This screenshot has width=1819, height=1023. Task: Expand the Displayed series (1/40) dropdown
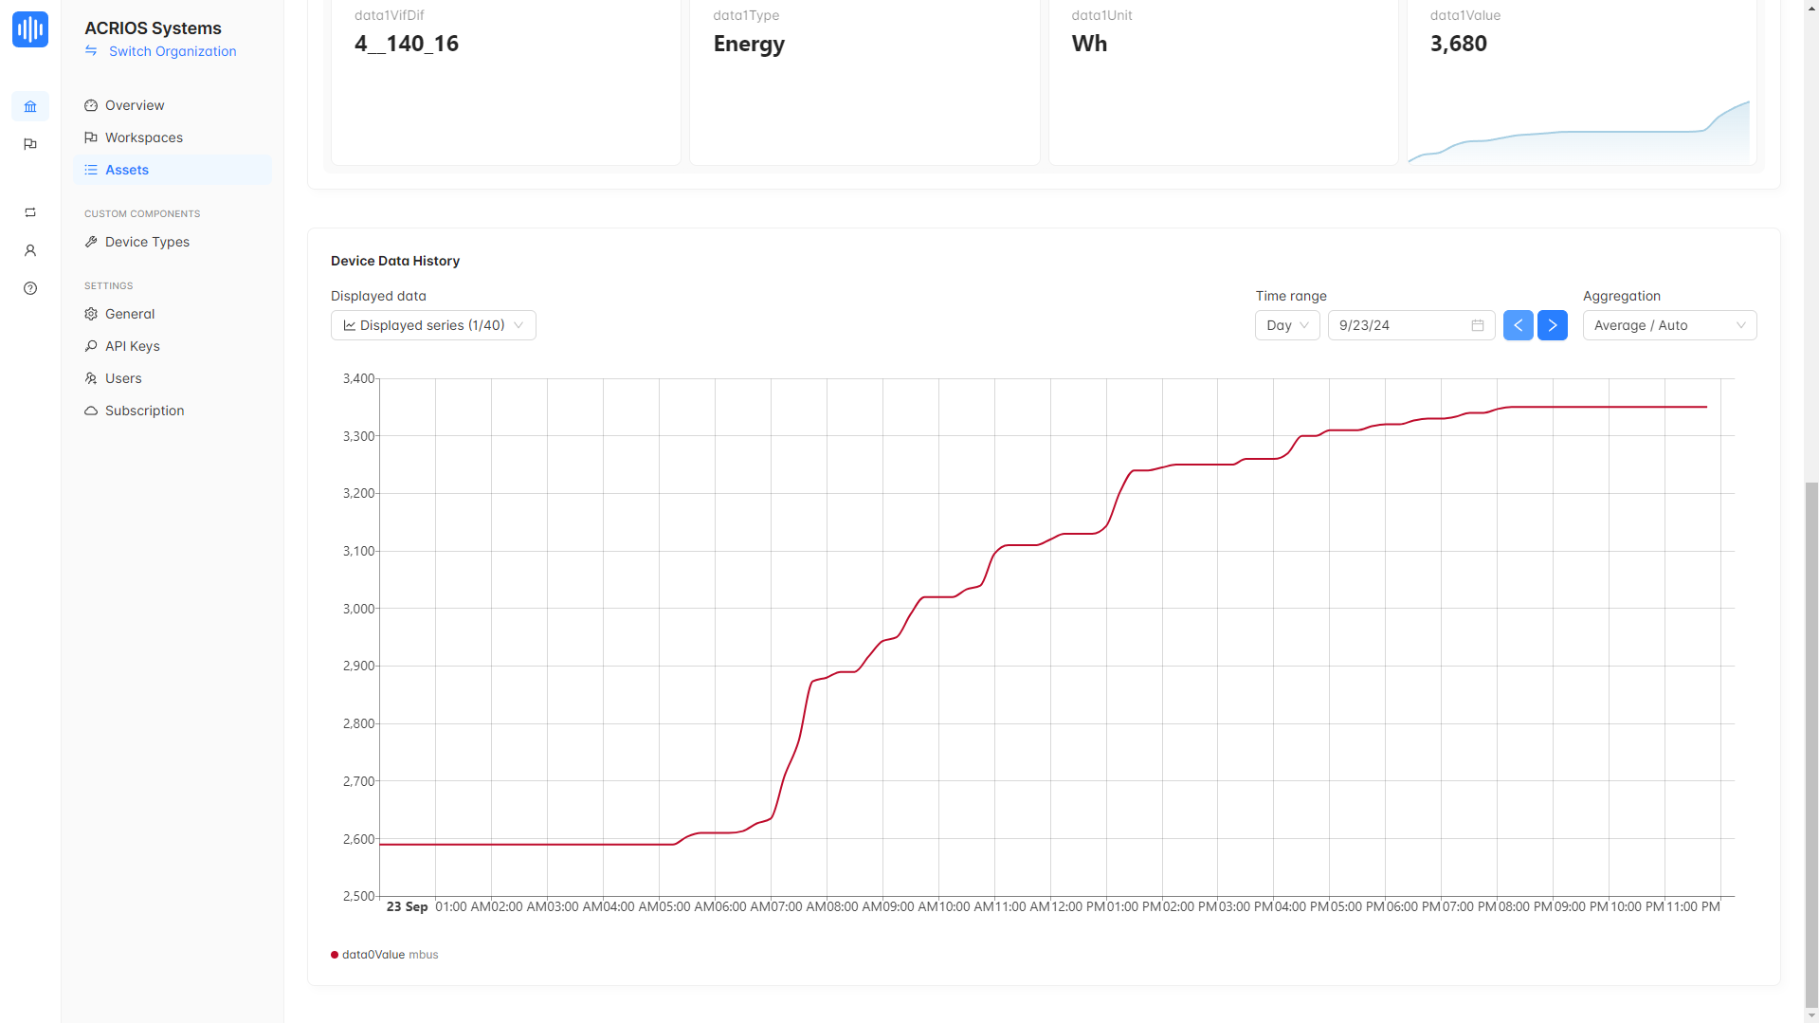click(433, 325)
